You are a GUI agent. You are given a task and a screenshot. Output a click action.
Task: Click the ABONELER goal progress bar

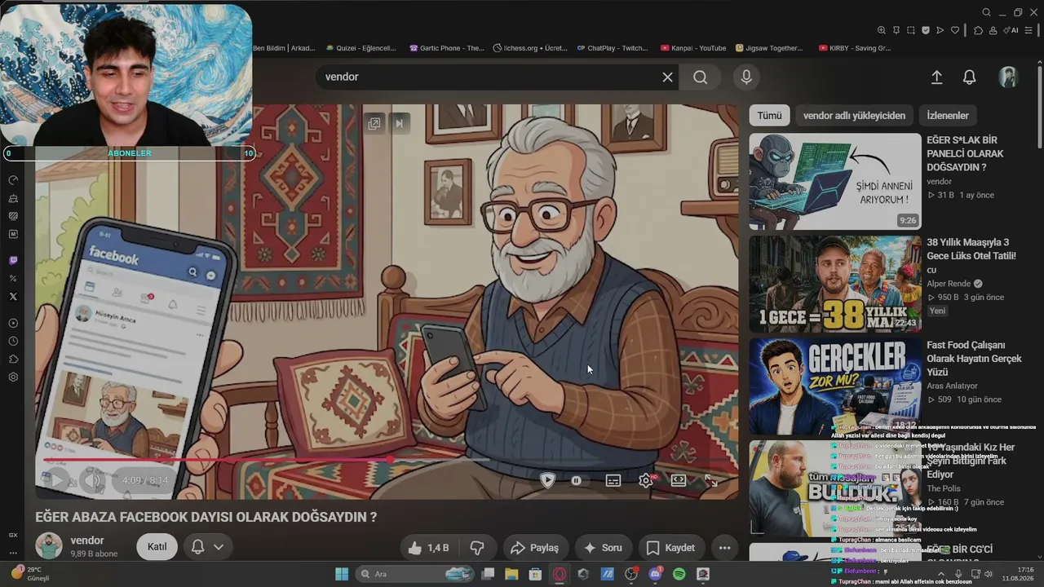click(x=129, y=153)
